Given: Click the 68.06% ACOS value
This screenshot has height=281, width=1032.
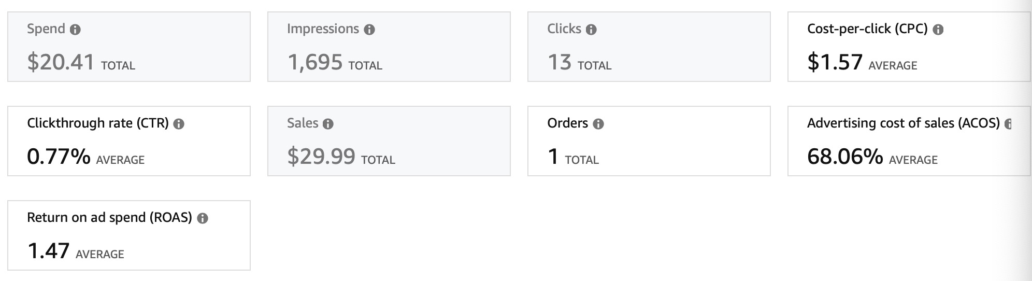Looking at the screenshot, I should point(845,157).
